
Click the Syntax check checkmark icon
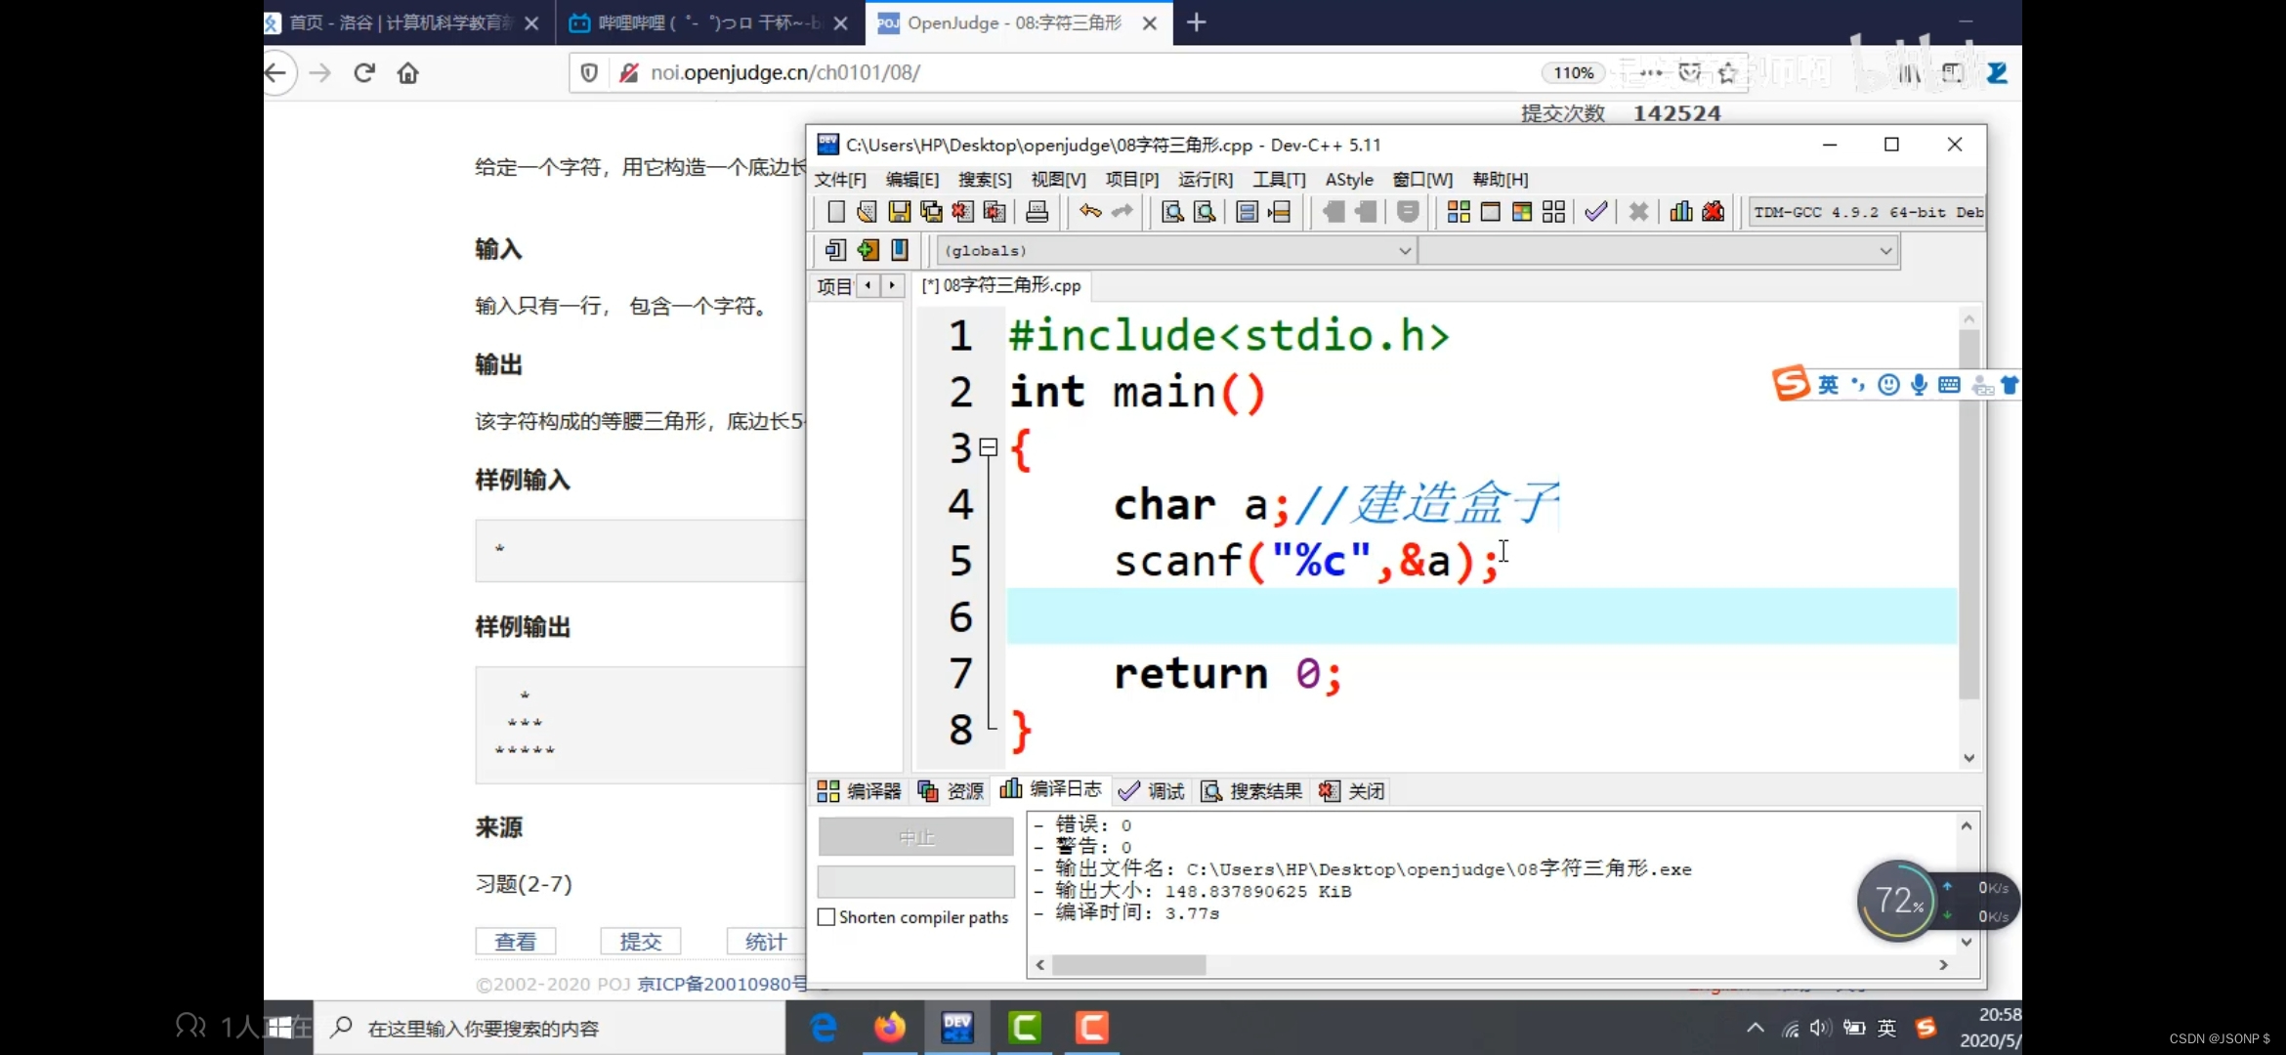point(1595,212)
